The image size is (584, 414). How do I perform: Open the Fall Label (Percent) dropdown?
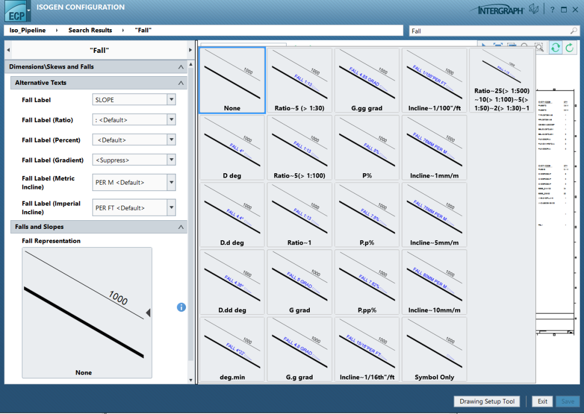[x=171, y=140]
